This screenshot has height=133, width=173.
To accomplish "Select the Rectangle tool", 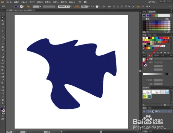I will 2,37.
